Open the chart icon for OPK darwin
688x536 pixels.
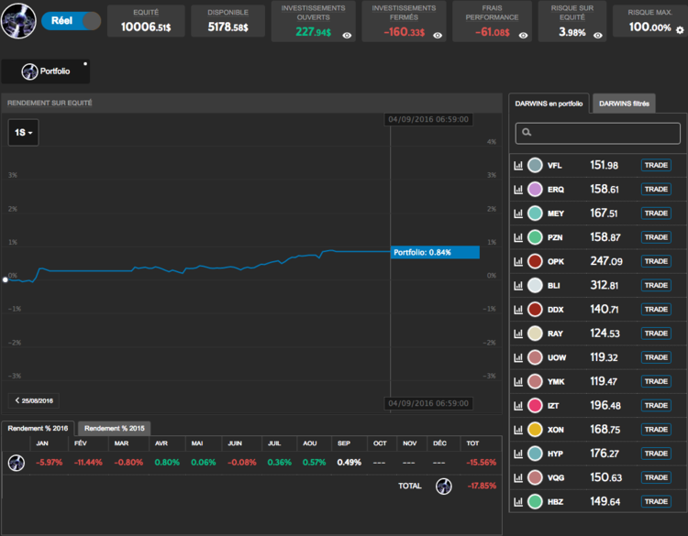click(x=518, y=261)
